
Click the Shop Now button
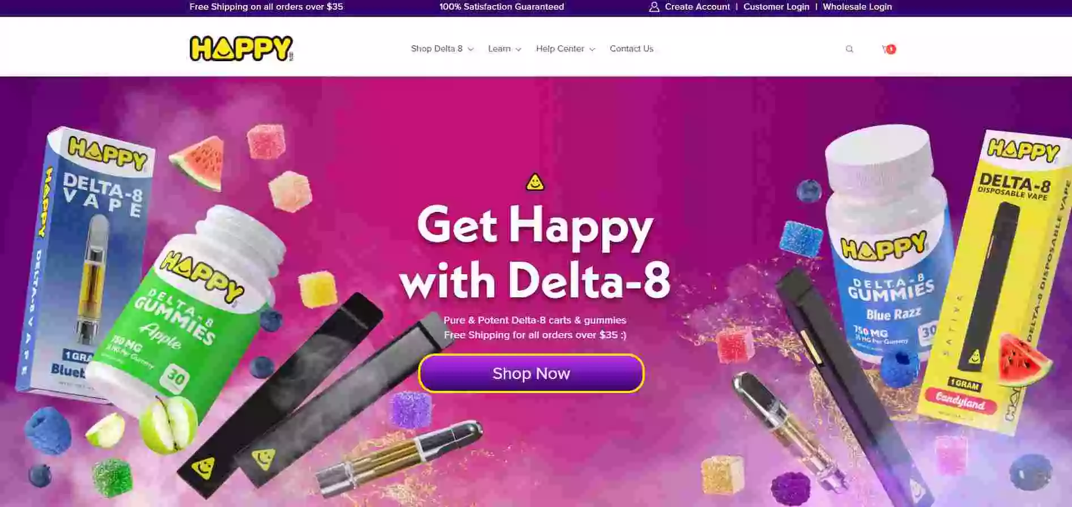(531, 373)
